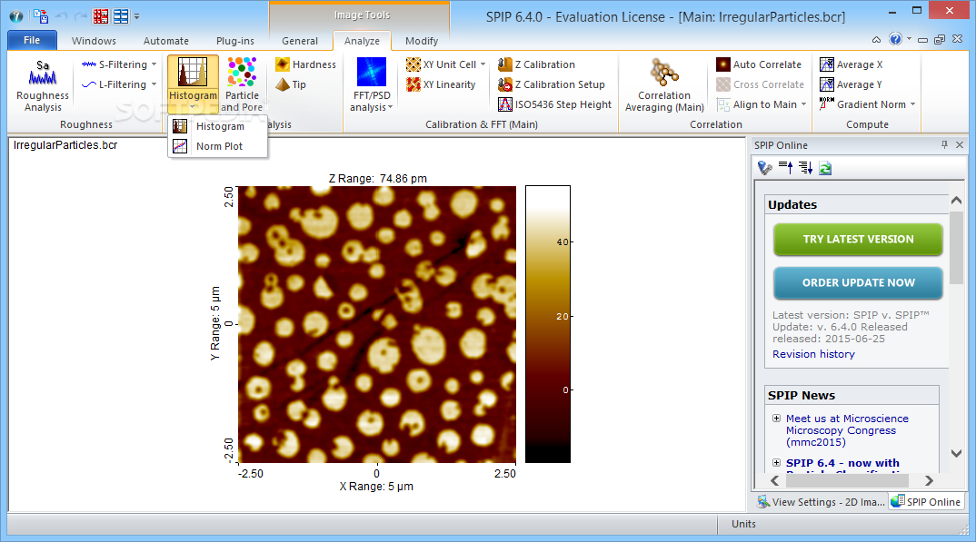Click ORDER UPDATE NOW button
This screenshot has height=542, width=976.
point(858,283)
